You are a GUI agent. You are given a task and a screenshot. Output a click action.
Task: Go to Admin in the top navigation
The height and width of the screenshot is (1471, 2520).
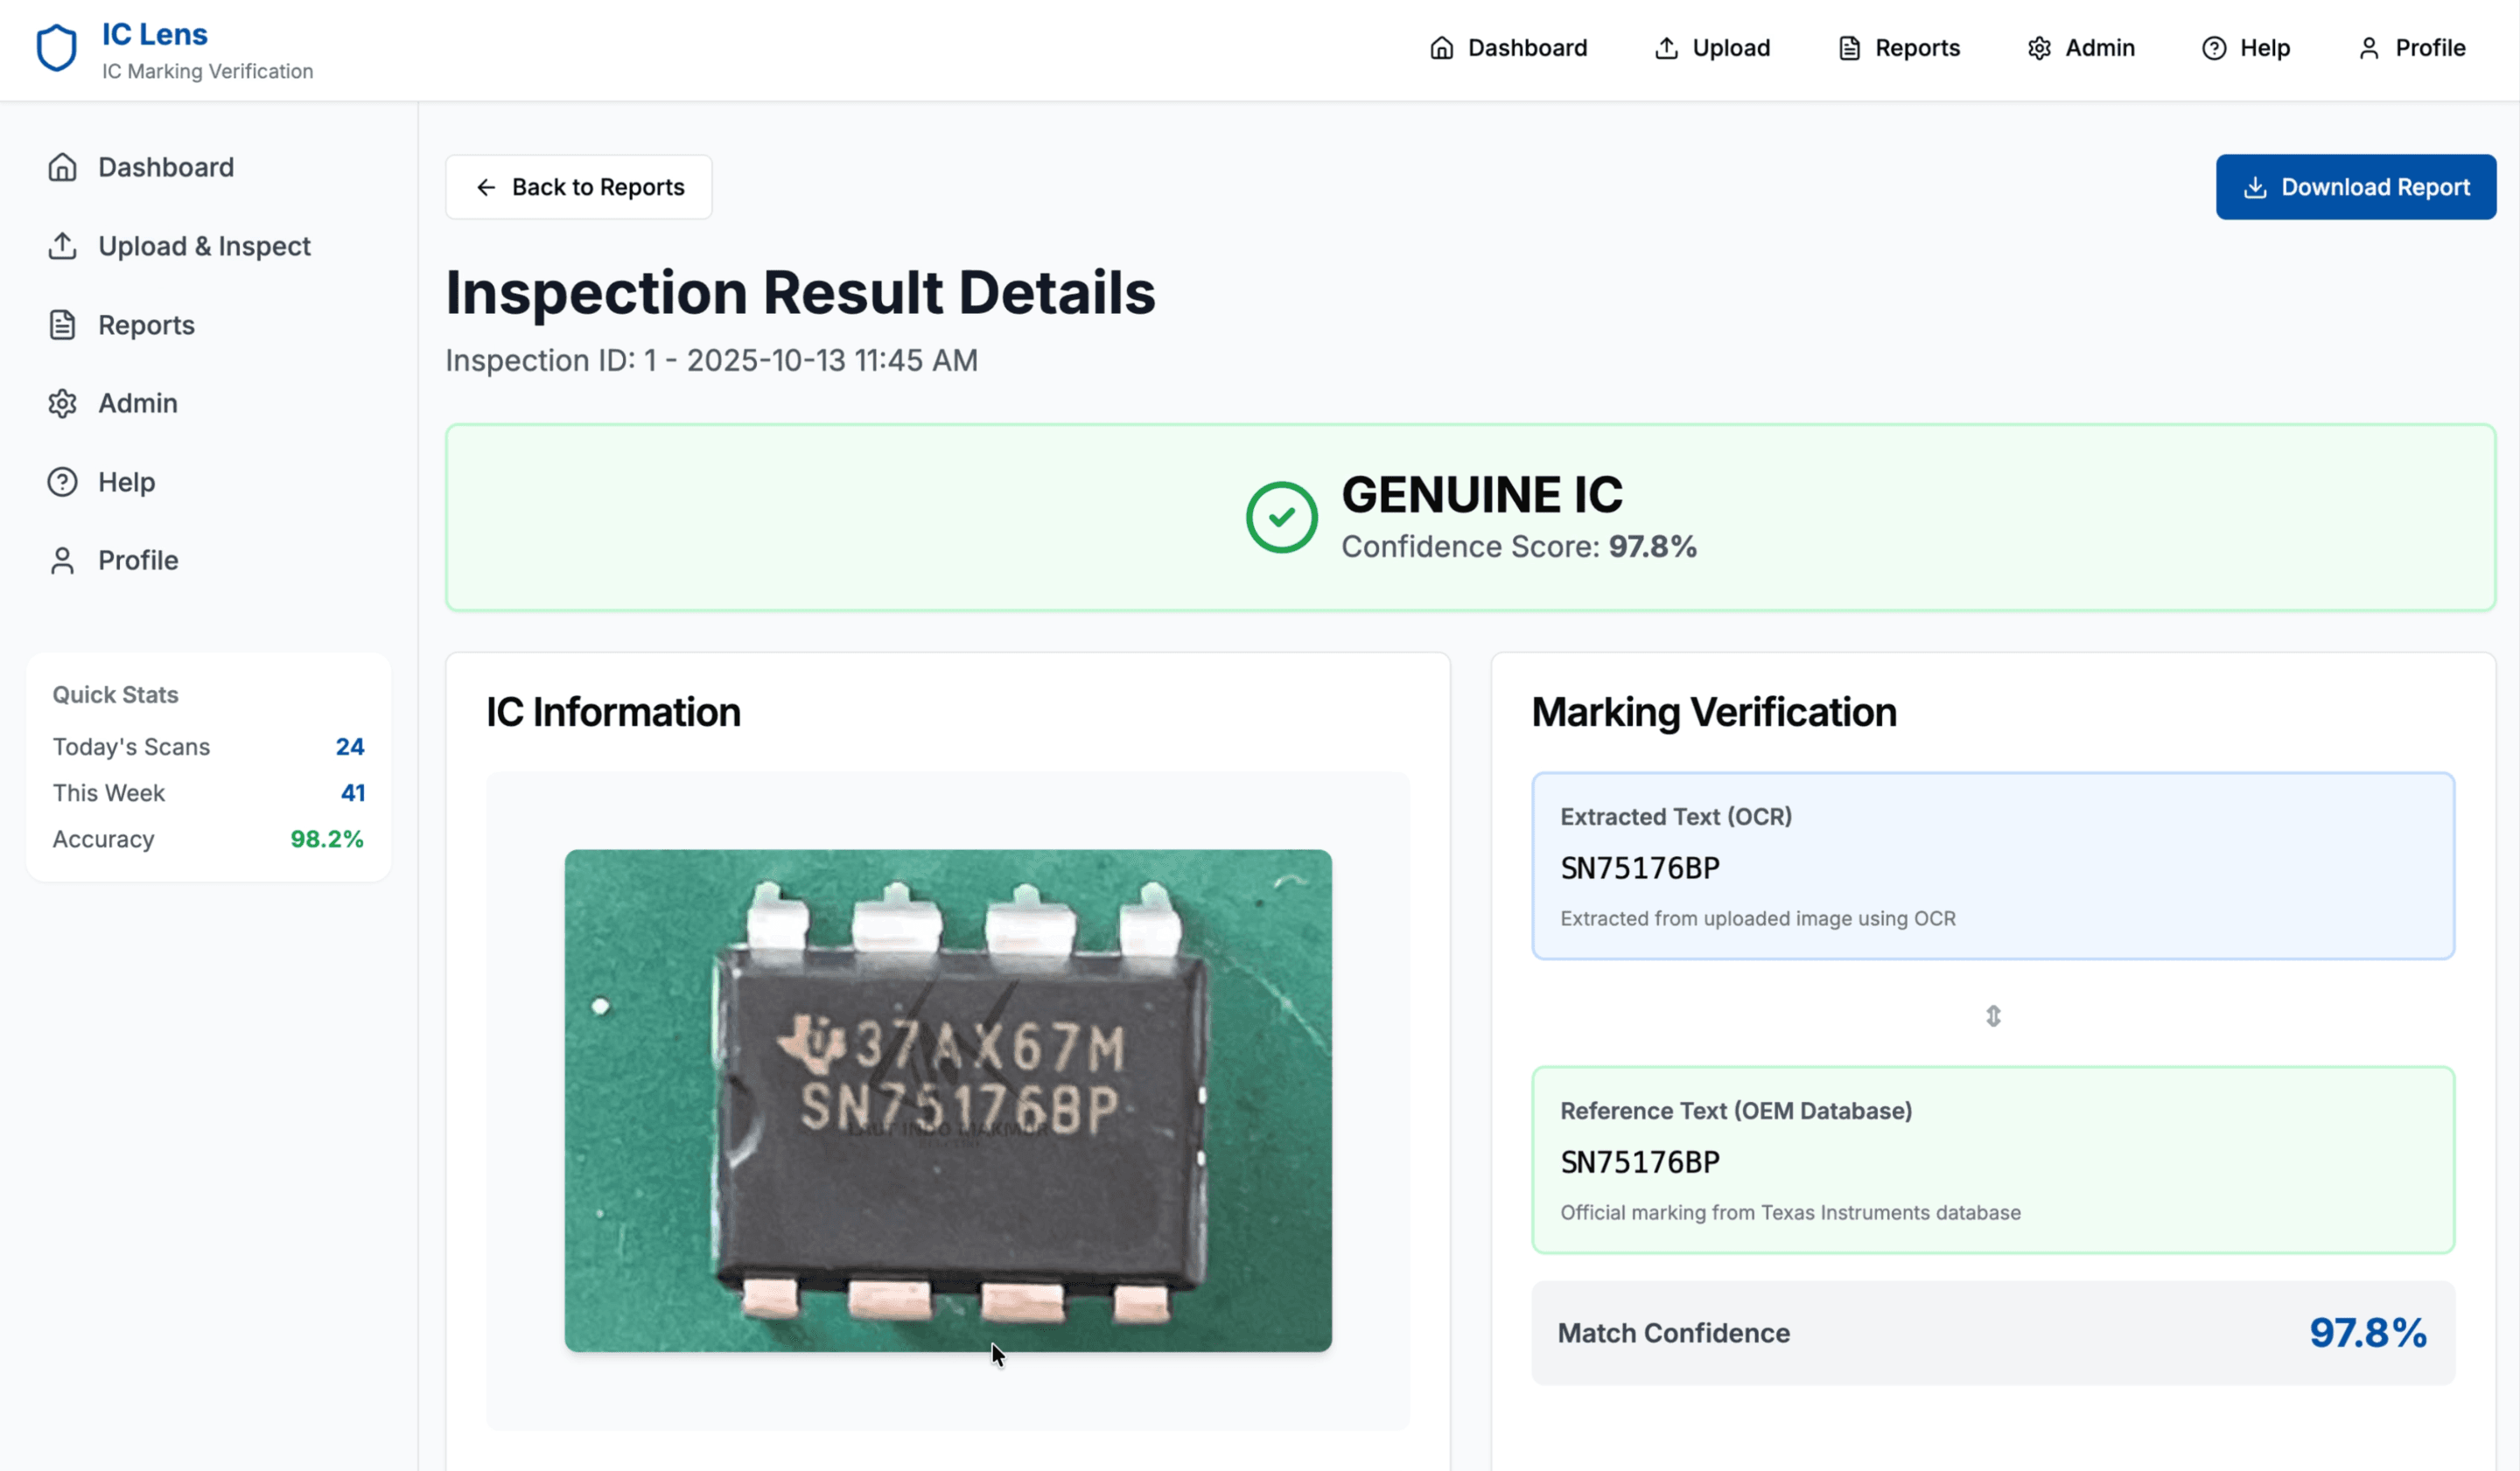click(x=2081, y=48)
